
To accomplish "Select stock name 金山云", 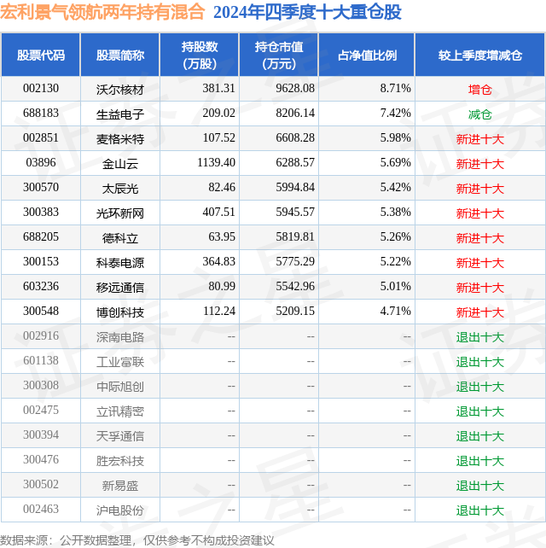I will (120, 164).
